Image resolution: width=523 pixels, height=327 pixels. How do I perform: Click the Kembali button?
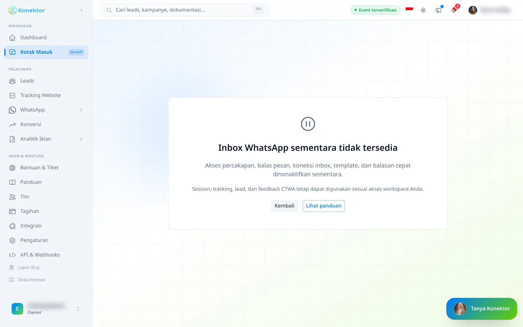tap(284, 206)
